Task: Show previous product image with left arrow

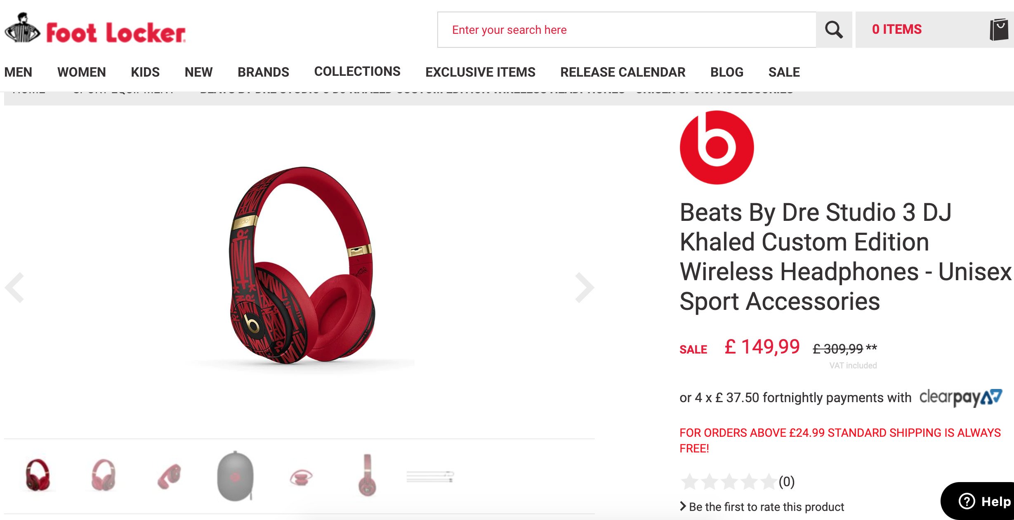Action: 15,288
